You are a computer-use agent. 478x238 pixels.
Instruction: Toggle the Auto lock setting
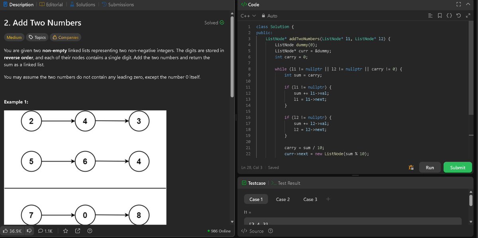tap(270, 16)
